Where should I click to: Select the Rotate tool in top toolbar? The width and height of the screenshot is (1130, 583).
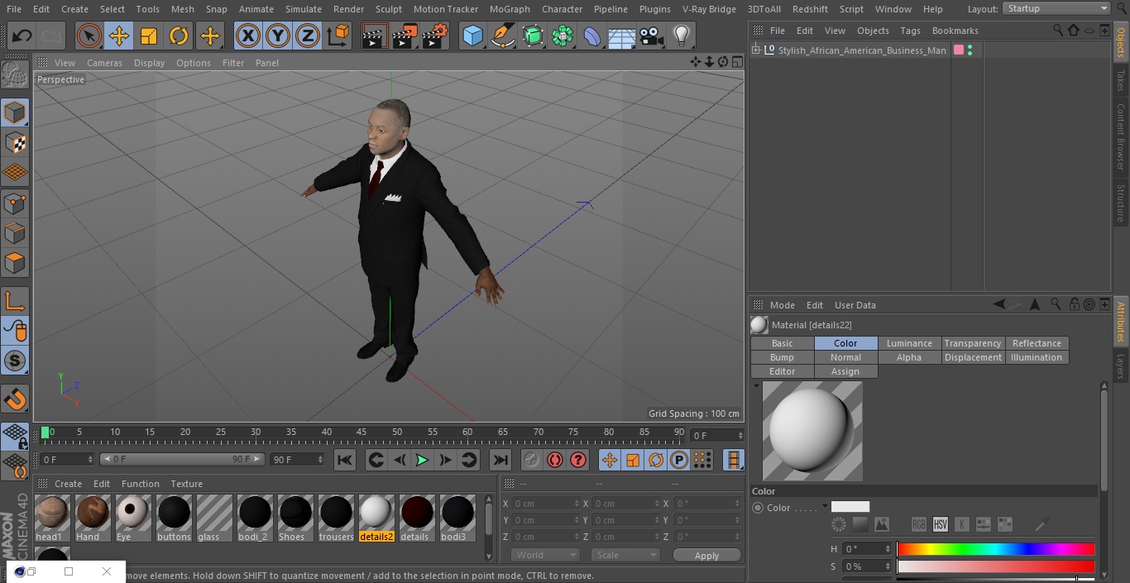(179, 36)
